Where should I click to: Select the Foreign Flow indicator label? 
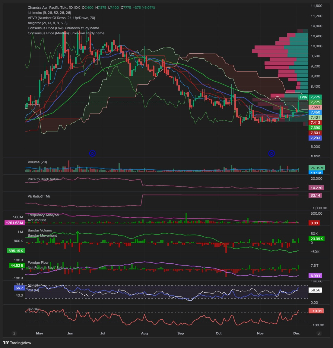[38, 263]
